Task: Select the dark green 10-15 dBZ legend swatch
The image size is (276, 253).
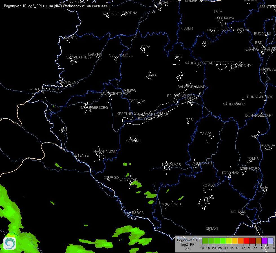Action: [x=205, y=241]
